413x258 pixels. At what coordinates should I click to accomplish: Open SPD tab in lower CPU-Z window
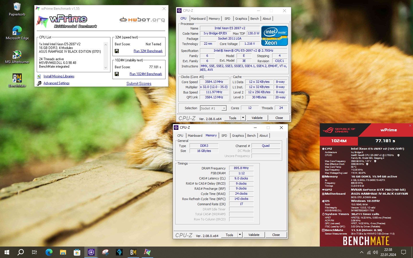224,136
